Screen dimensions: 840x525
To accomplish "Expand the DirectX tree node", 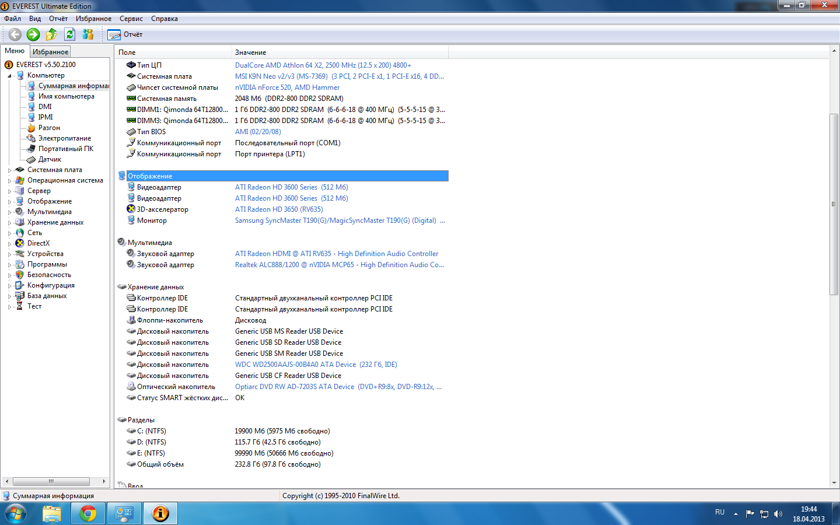I will (x=9, y=244).
